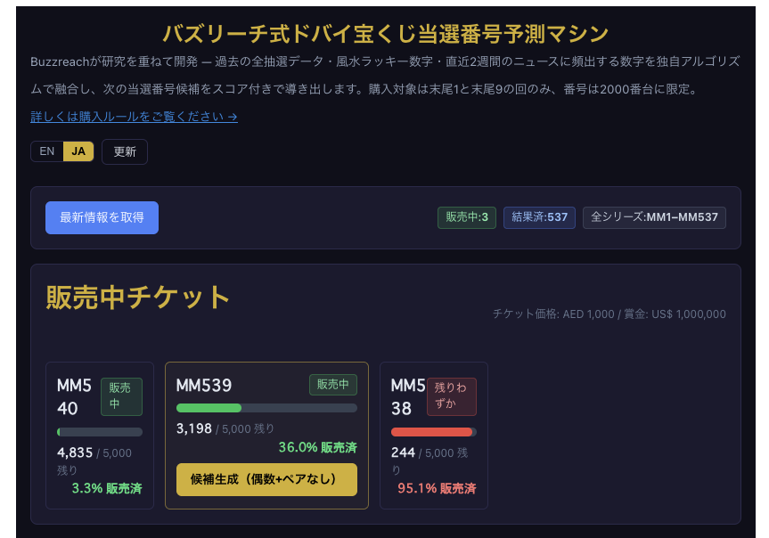Click the 全シリーズ:MM1–MM537 badge
This screenshot has height=538, width=769.
point(653,217)
